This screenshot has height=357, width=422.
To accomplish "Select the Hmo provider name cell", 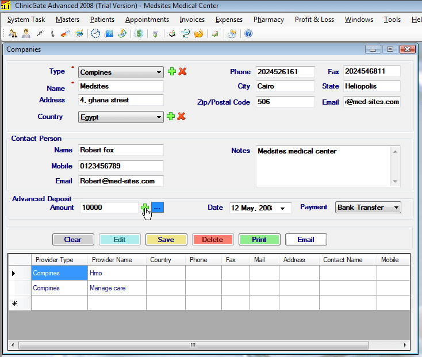I will tap(117, 273).
